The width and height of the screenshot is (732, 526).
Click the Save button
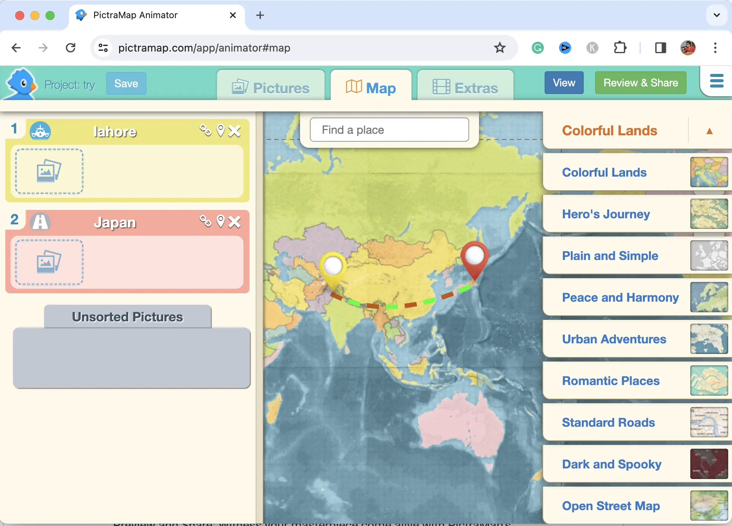tap(126, 83)
